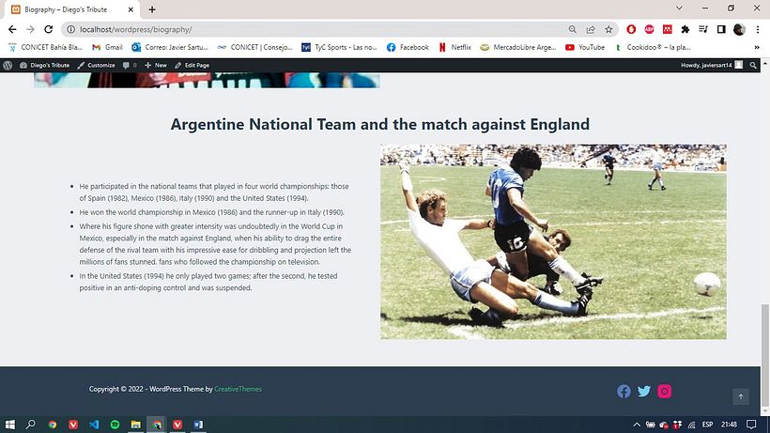Screen dimensions: 770x433
Task: Bookmark this page with the star icon
Action: 609,29
